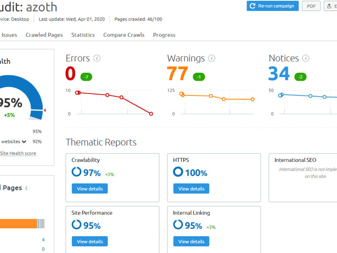Click Pages crawled: 46/100 text
The width and height of the screenshot is (337, 253).
pos(138,19)
